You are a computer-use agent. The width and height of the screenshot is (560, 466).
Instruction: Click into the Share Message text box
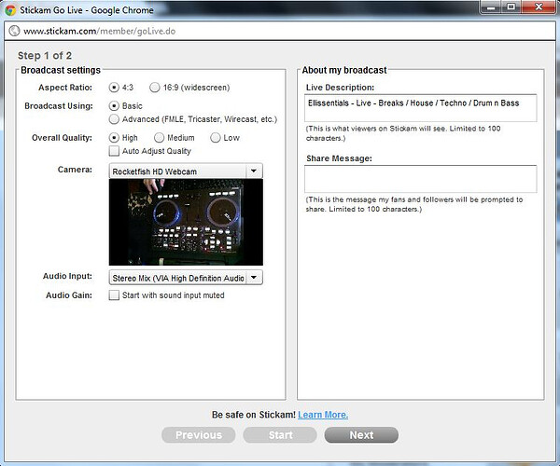(420, 179)
